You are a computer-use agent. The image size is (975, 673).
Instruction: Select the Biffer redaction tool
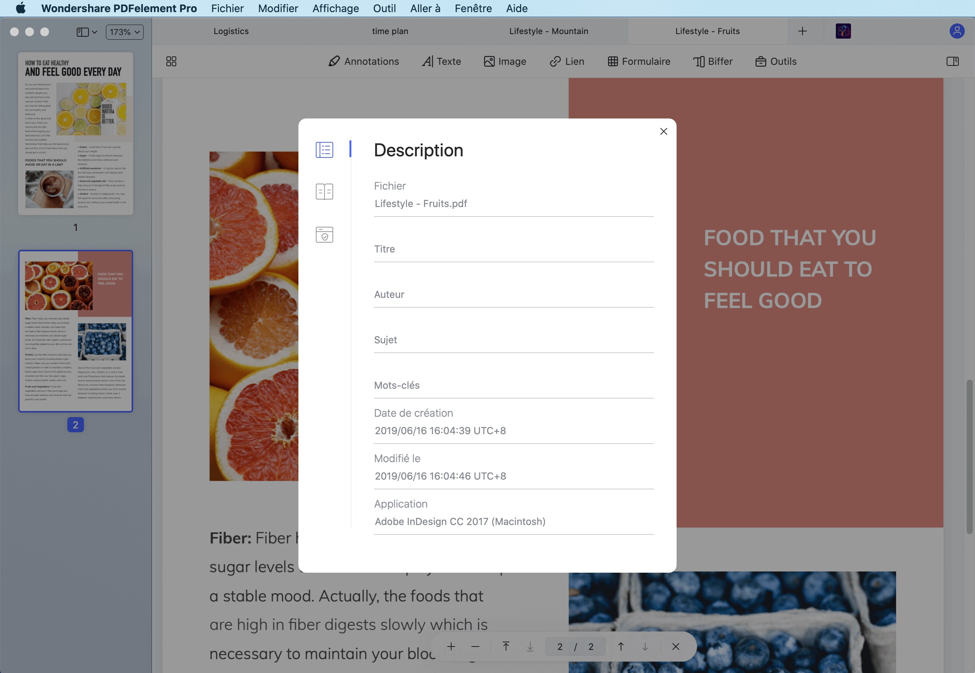[713, 61]
